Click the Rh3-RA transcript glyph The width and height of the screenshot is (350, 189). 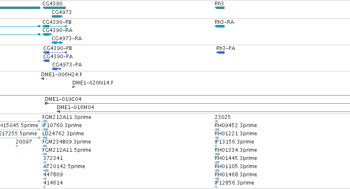220,26
